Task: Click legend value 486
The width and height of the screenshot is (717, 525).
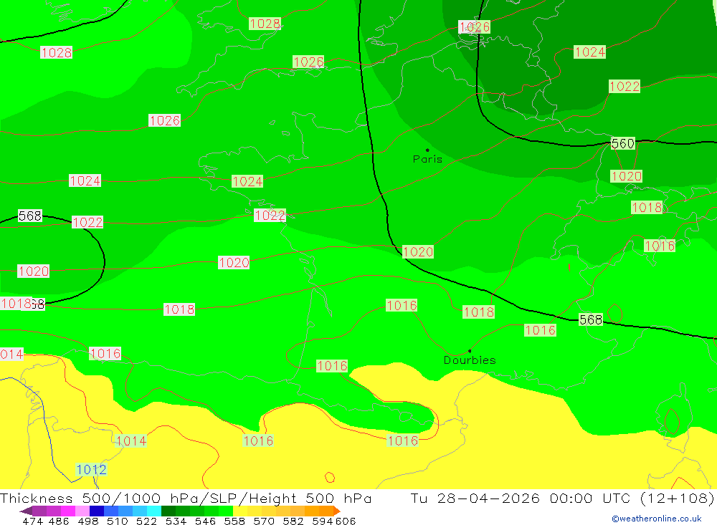Action: tap(59, 521)
